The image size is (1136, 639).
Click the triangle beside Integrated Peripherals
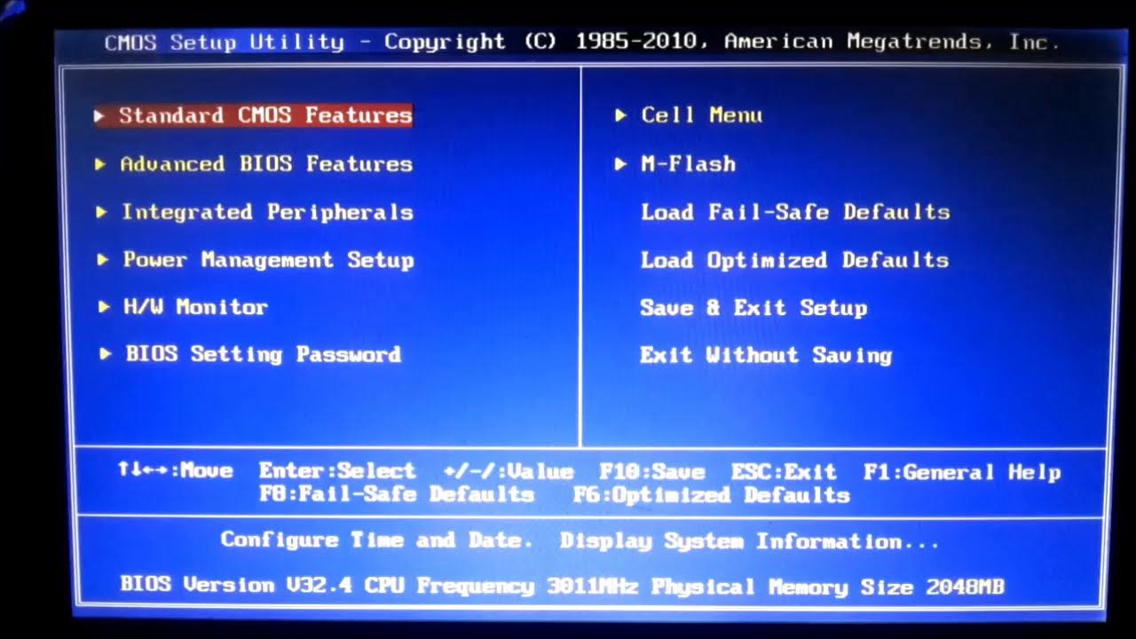point(102,212)
